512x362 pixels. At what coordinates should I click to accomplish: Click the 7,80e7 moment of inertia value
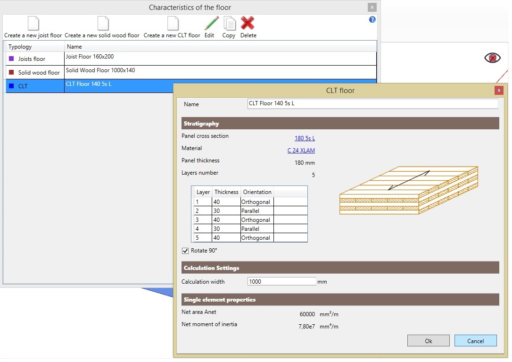(306, 326)
